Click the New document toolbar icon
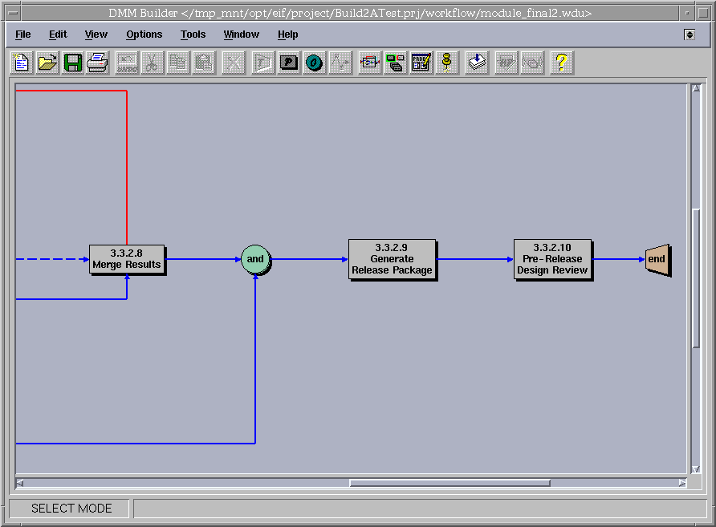 point(22,63)
